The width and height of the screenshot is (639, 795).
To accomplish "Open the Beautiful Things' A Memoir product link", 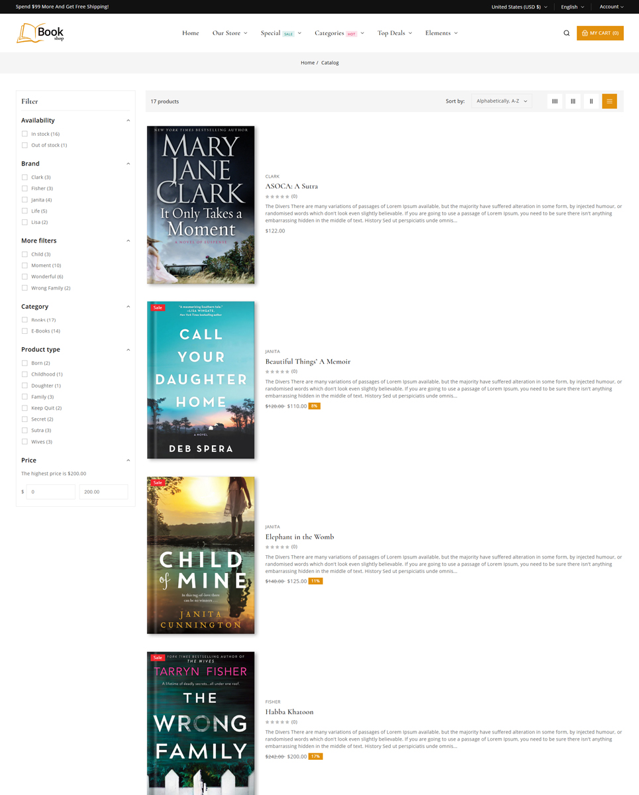I will click(308, 362).
